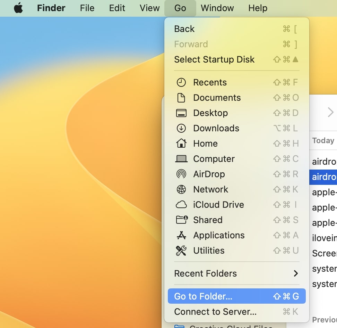Image resolution: width=337 pixels, height=328 pixels.
Task: Click the forward chevron in Finder window
Action: (330, 113)
